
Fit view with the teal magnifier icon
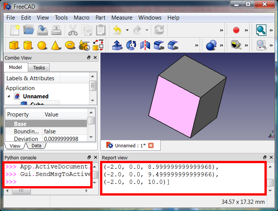point(261,30)
